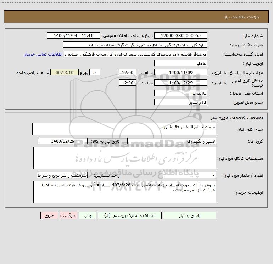This screenshot has width=273, height=264.
Task: Click the 'خروج' exit button
Action: (49, 215)
